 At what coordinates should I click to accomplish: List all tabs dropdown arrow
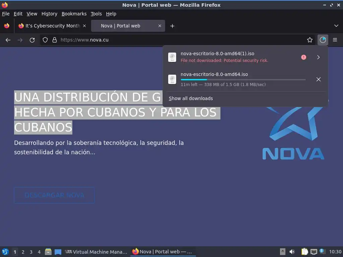(336, 26)
